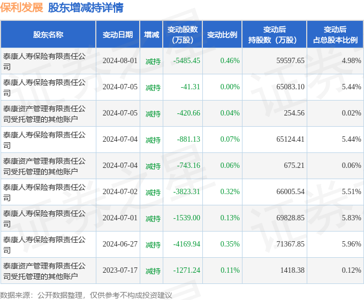Click the 变动股数(万股) column header
Image resolution: width=364 pixels, height=300 pixels.
(x=183, y=35)
